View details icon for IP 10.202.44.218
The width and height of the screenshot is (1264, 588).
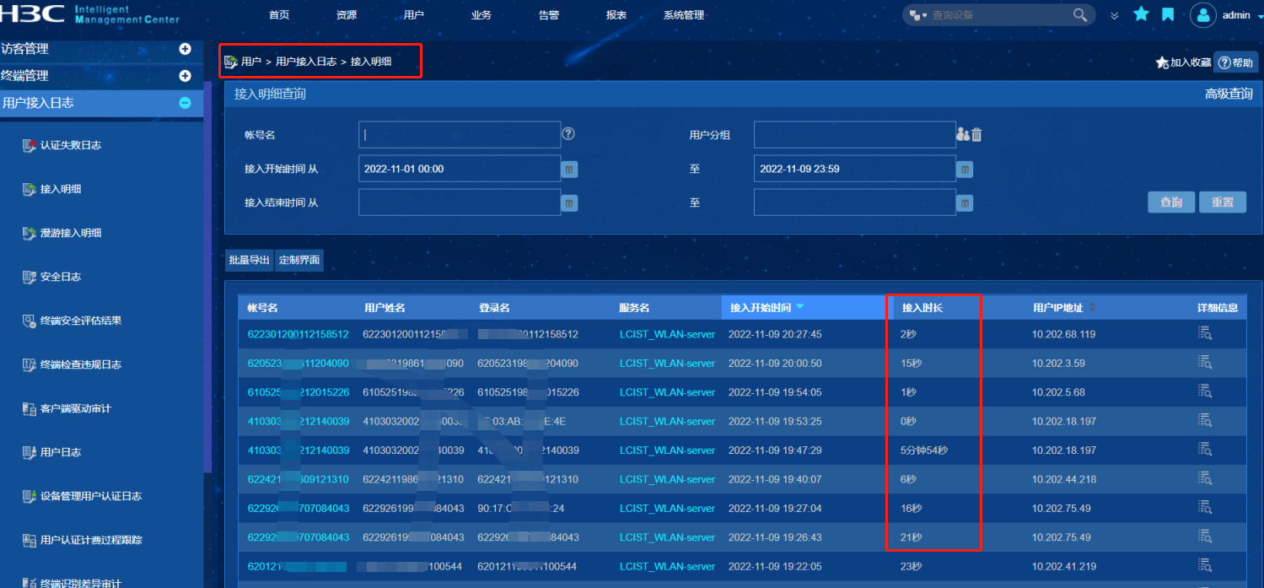coord(1205,478)
